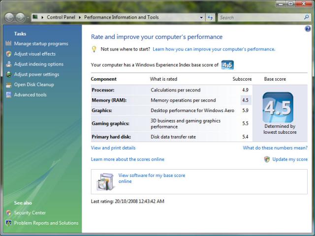Open Adjust indexing options task
The width and height of the screenshot is (315, 236).
coord(39,64)
